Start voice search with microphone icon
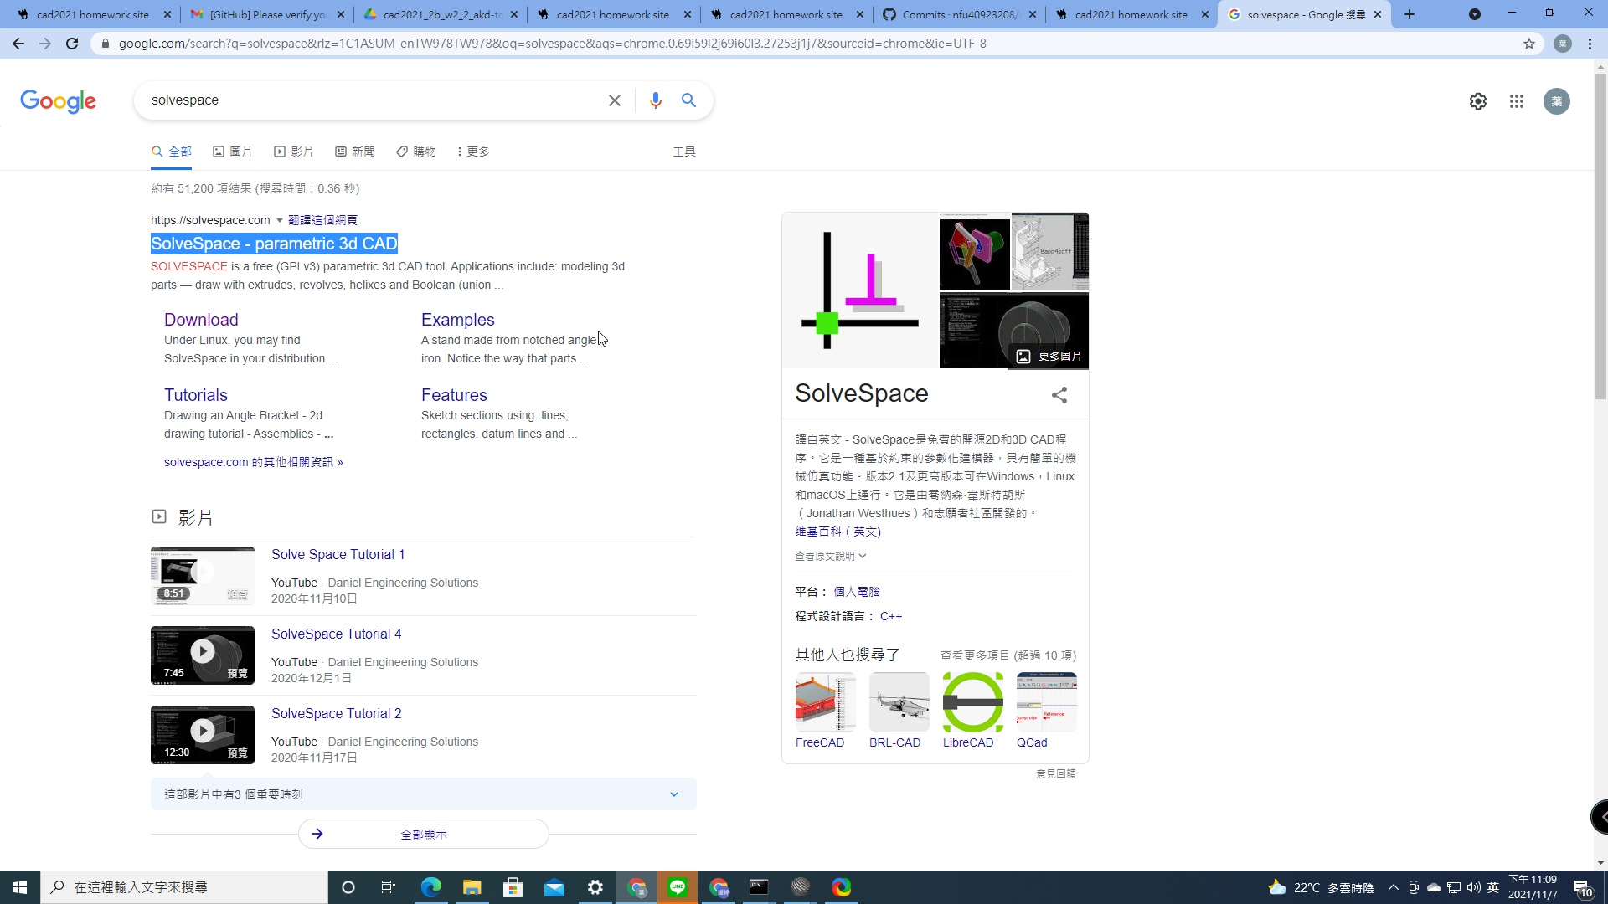This screenshot has height=904, width=1608. [656, 100]
